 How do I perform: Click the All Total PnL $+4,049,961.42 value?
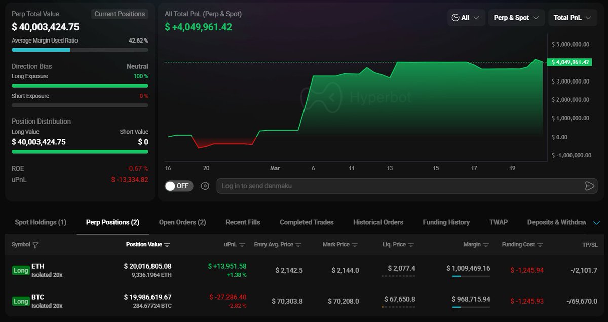(198, 27)
